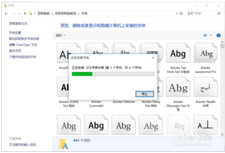
Task: Open 查找字符 link
Action: click(x=15, y=51)
